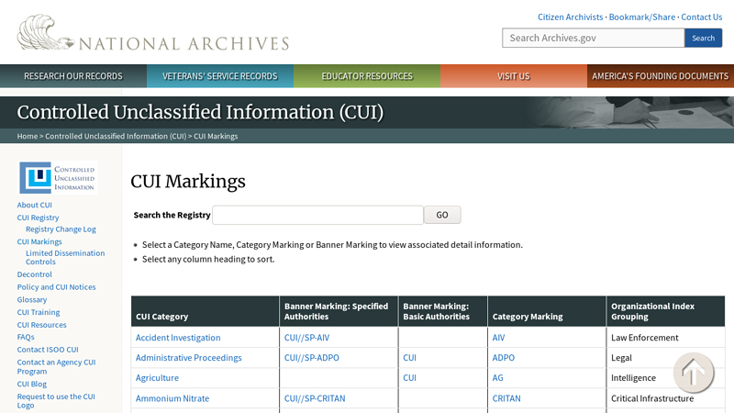This screenshot has width=734, height=413.
Task: Open AG category marking link
Action: click(x=497, y=378)
